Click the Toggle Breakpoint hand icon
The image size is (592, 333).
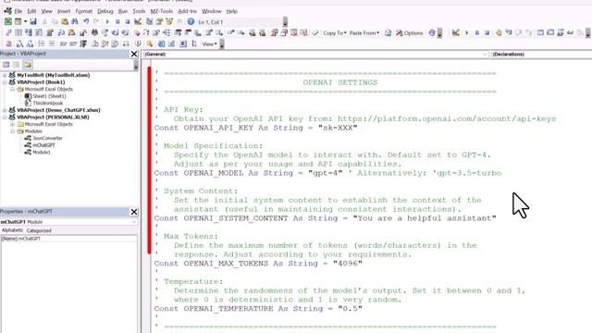coord(499,33)
